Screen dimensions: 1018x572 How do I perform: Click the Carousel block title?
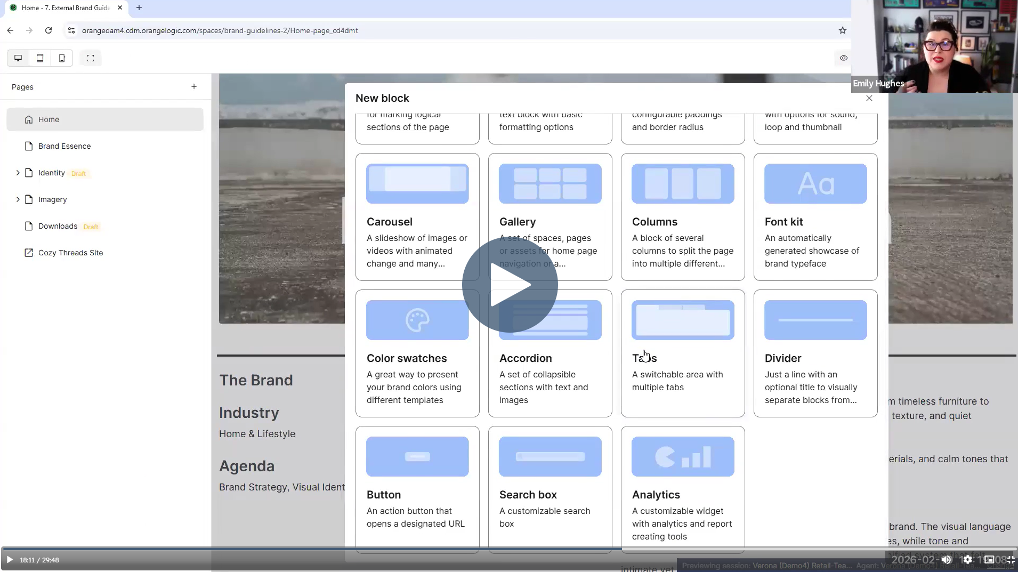point(390,222)
